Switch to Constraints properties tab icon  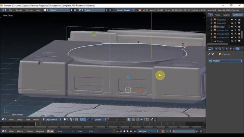234,49
